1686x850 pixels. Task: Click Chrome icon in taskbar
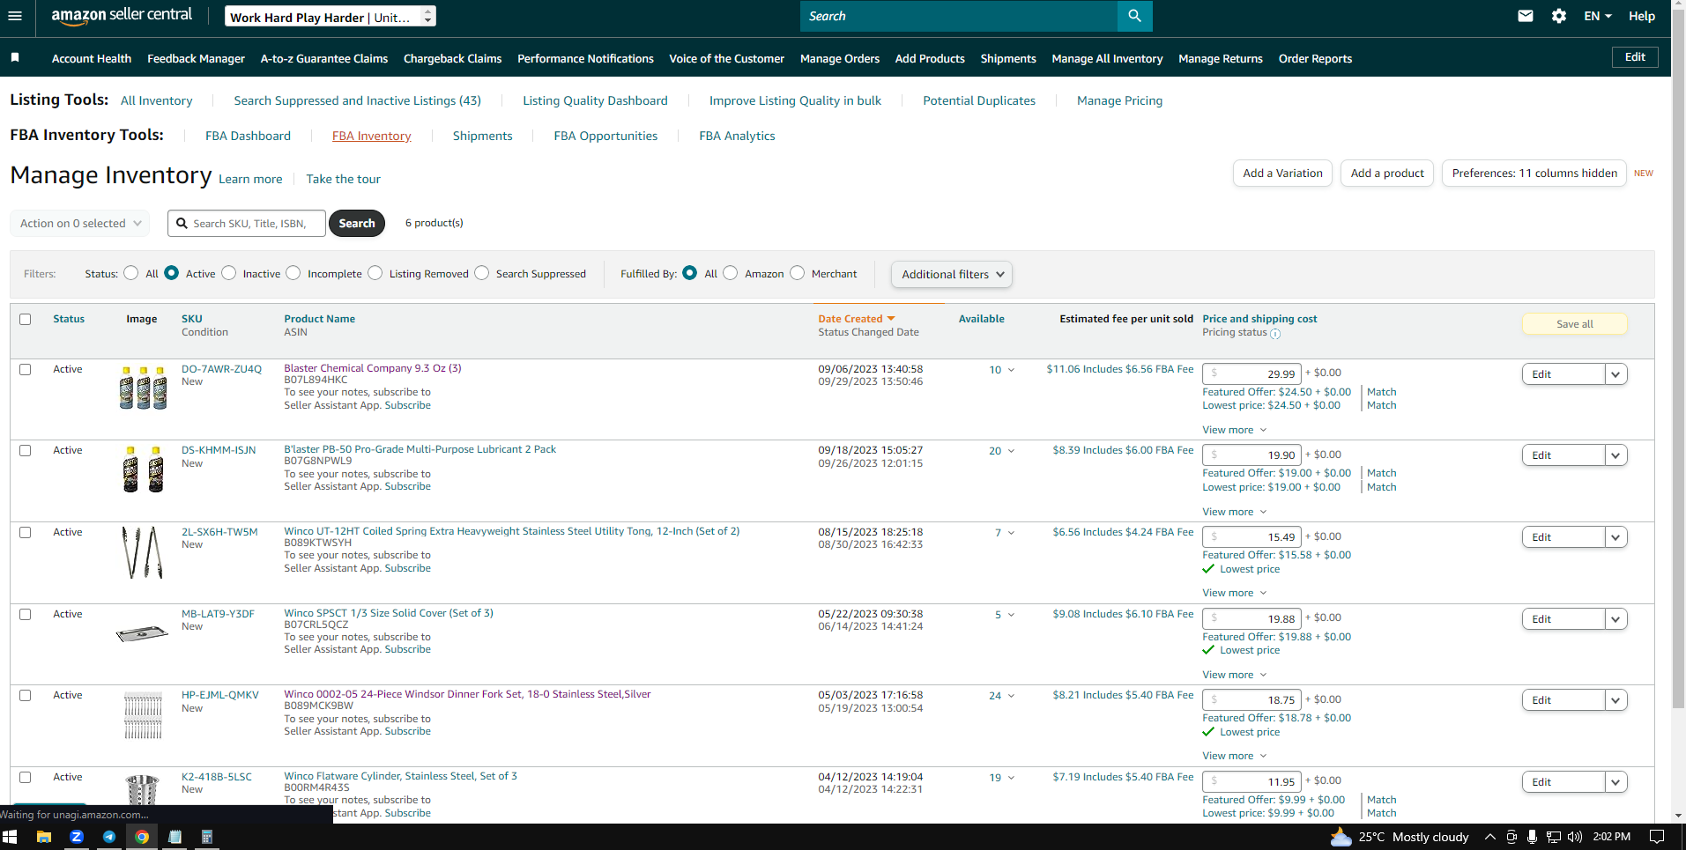point(142,837)
